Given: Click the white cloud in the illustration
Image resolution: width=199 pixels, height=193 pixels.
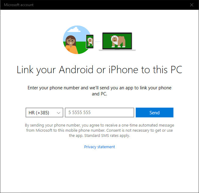Looking at the screenshot, I should click(75, 30).
